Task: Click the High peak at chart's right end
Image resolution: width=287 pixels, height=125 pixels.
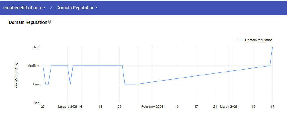Action: 272,47
